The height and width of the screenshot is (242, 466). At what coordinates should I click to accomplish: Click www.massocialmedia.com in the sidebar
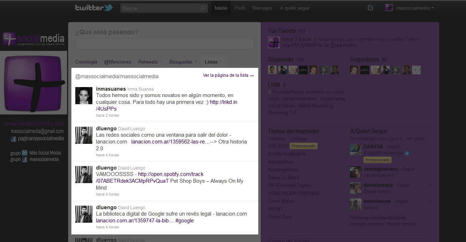point(34,124)
